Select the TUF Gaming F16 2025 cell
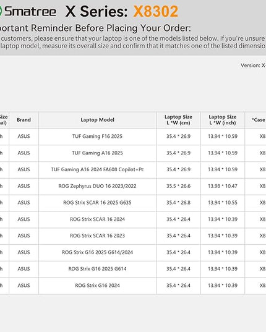Viewport: 266px width, 332px height. [x=97, y=137]
